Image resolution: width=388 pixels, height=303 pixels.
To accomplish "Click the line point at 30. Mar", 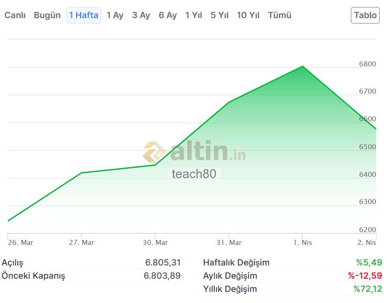I will 155,165.
